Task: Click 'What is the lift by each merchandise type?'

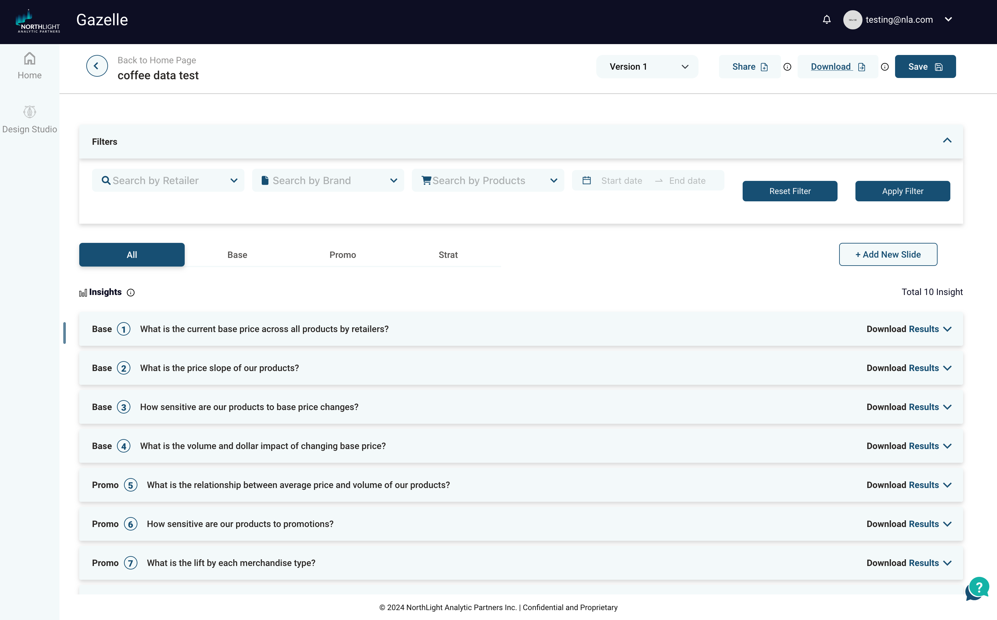Action: coord(231,562)
